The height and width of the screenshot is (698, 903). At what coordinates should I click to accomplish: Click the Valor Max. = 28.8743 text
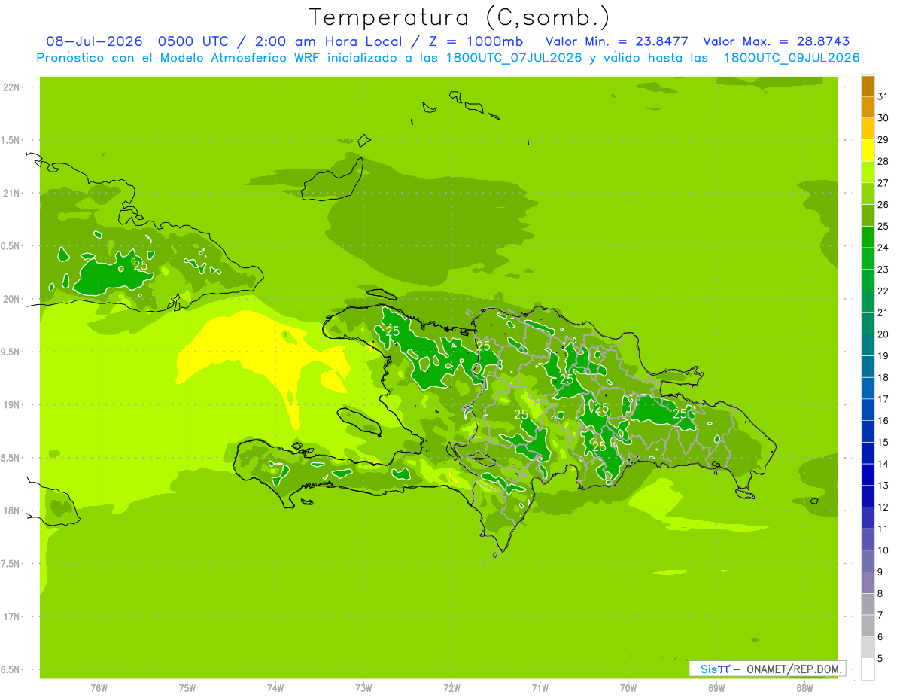click(776, 41)
